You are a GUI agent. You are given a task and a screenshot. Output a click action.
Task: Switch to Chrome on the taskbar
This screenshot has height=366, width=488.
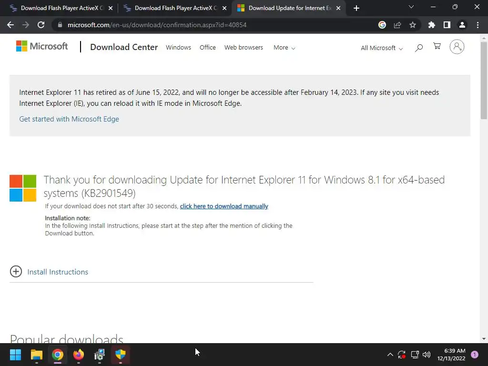pos(58,355)
